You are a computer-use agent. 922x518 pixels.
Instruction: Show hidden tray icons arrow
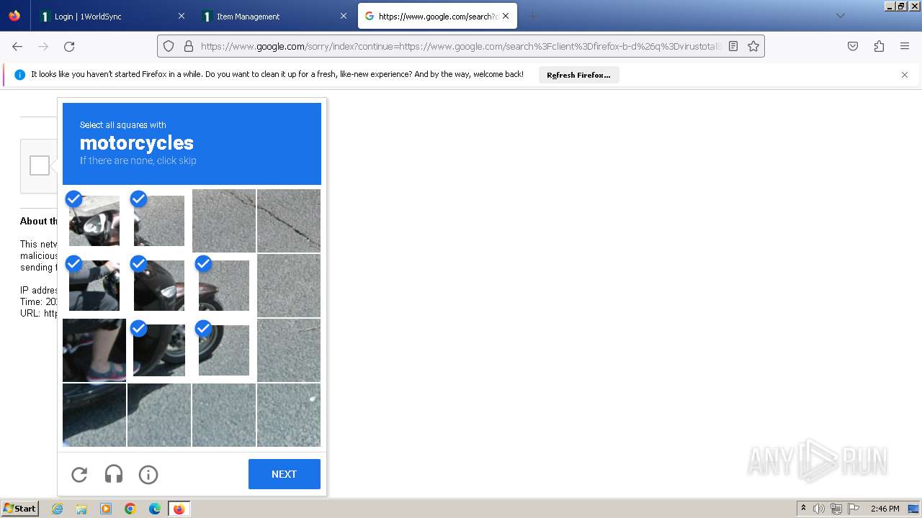coord(803,509)
